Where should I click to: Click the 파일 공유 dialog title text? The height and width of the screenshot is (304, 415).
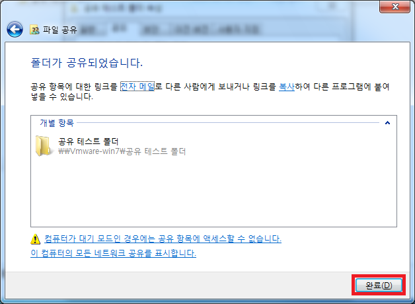[x=60, y=30]
